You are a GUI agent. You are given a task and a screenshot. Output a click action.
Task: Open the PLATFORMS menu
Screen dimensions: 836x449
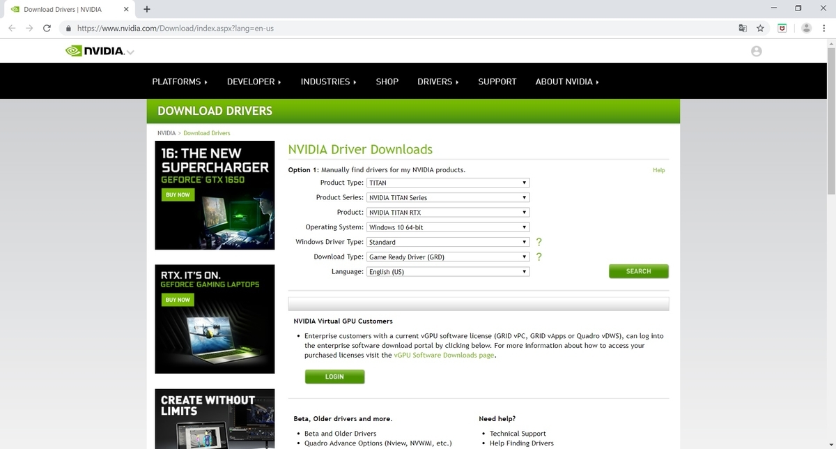tap(180, 82)
